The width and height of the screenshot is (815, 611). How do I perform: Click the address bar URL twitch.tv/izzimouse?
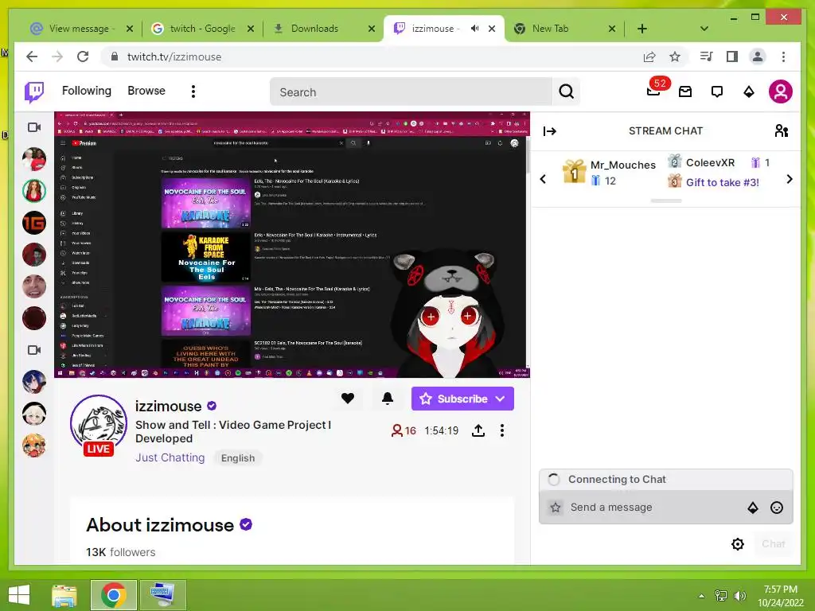click(174, 56)
